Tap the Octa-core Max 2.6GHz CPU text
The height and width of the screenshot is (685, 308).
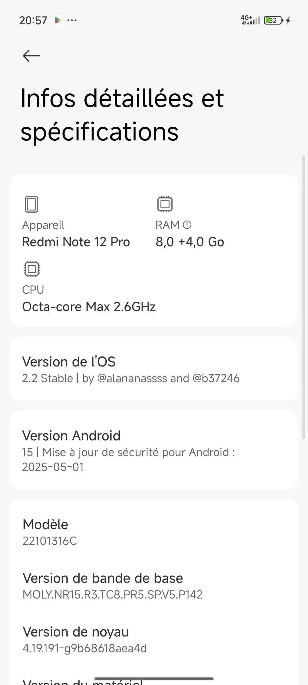(x=89, y=307)
